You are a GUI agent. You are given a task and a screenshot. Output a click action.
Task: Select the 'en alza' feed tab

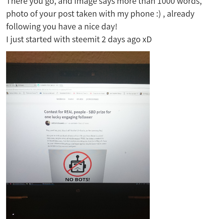tap(80, 99)
